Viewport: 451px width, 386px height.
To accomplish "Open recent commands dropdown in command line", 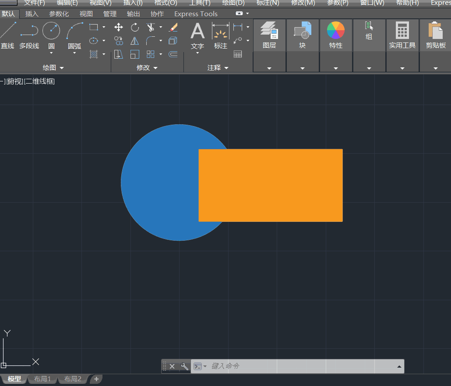I will 205,366.
